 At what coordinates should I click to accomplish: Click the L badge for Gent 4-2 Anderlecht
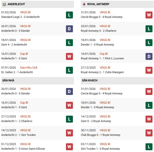[69, 42]
